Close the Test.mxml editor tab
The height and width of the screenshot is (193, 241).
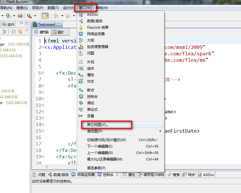coord(59,24)
